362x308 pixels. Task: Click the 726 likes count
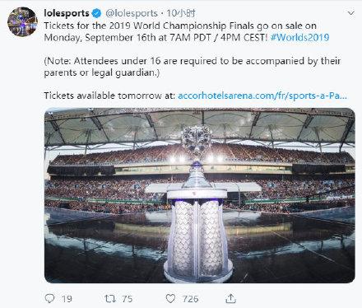(x=190, y=299)
